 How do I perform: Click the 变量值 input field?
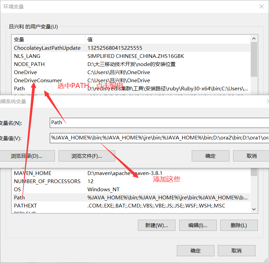click(159, 138)
